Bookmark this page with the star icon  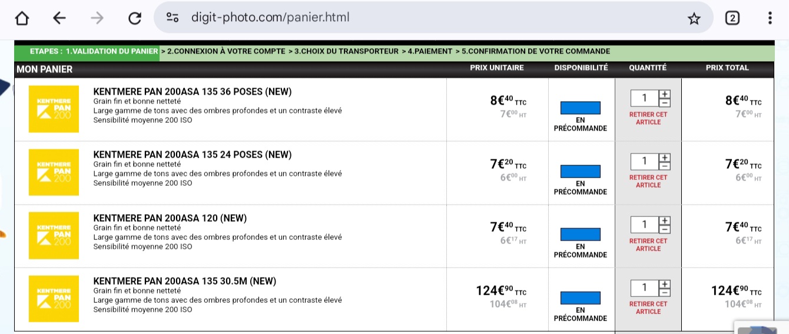tap(694, 18)
